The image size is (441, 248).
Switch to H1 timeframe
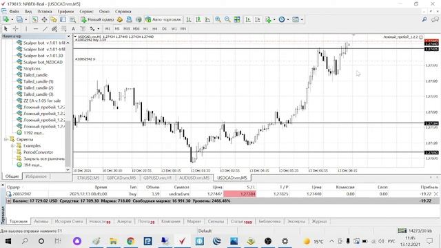[x=145, y=29]
